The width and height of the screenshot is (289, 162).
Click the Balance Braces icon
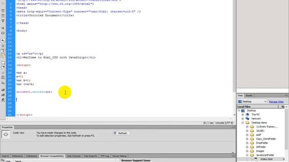3,33
